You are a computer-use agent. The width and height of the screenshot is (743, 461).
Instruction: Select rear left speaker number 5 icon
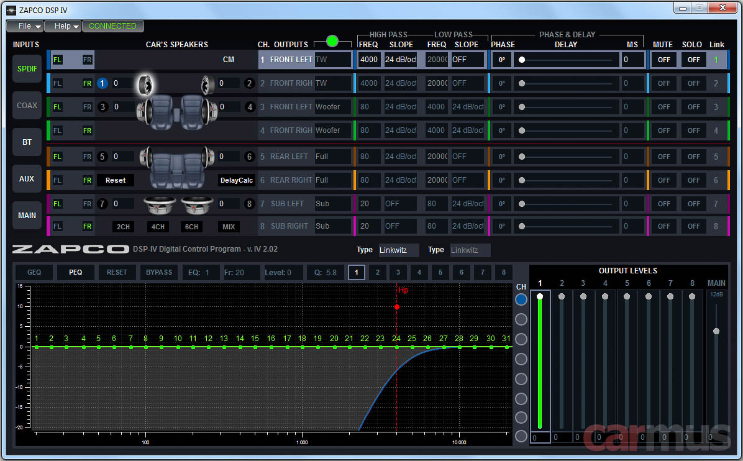[102, 157]
